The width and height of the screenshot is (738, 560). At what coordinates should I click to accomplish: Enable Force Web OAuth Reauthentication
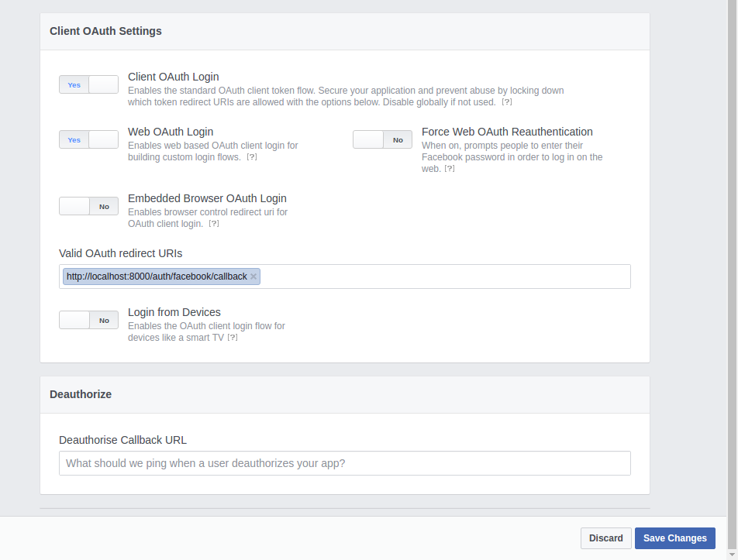click(382, 139)
